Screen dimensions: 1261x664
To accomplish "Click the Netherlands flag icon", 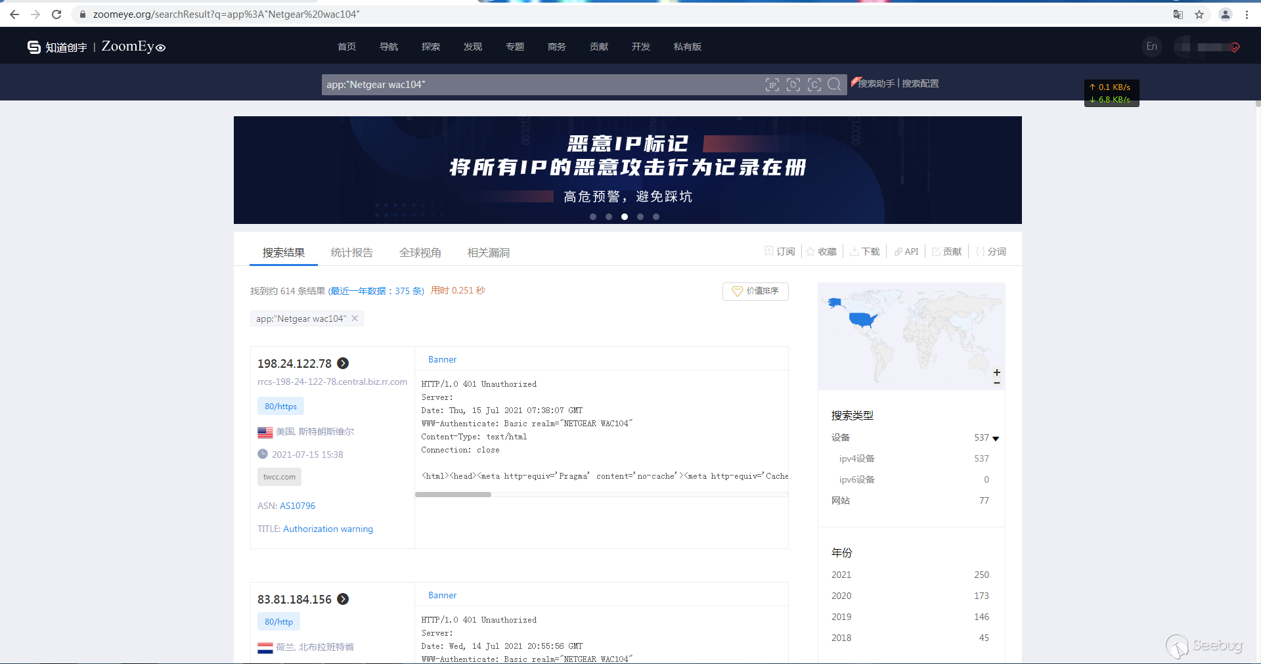I will pyautogui.click(x=265, y=648).
